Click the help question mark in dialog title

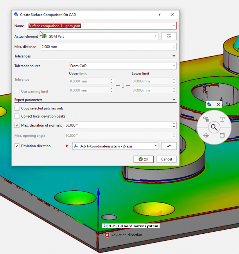tap(159, 15)
